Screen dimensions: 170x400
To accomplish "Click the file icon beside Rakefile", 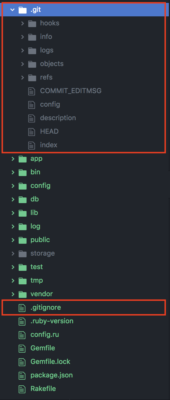I will pyautogui.click(x=22, y=389).
